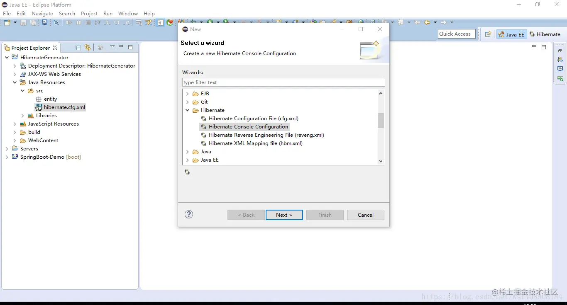Click Cancel in the New wizard
This screenshot has height=305, width=567.
(366, 215)
